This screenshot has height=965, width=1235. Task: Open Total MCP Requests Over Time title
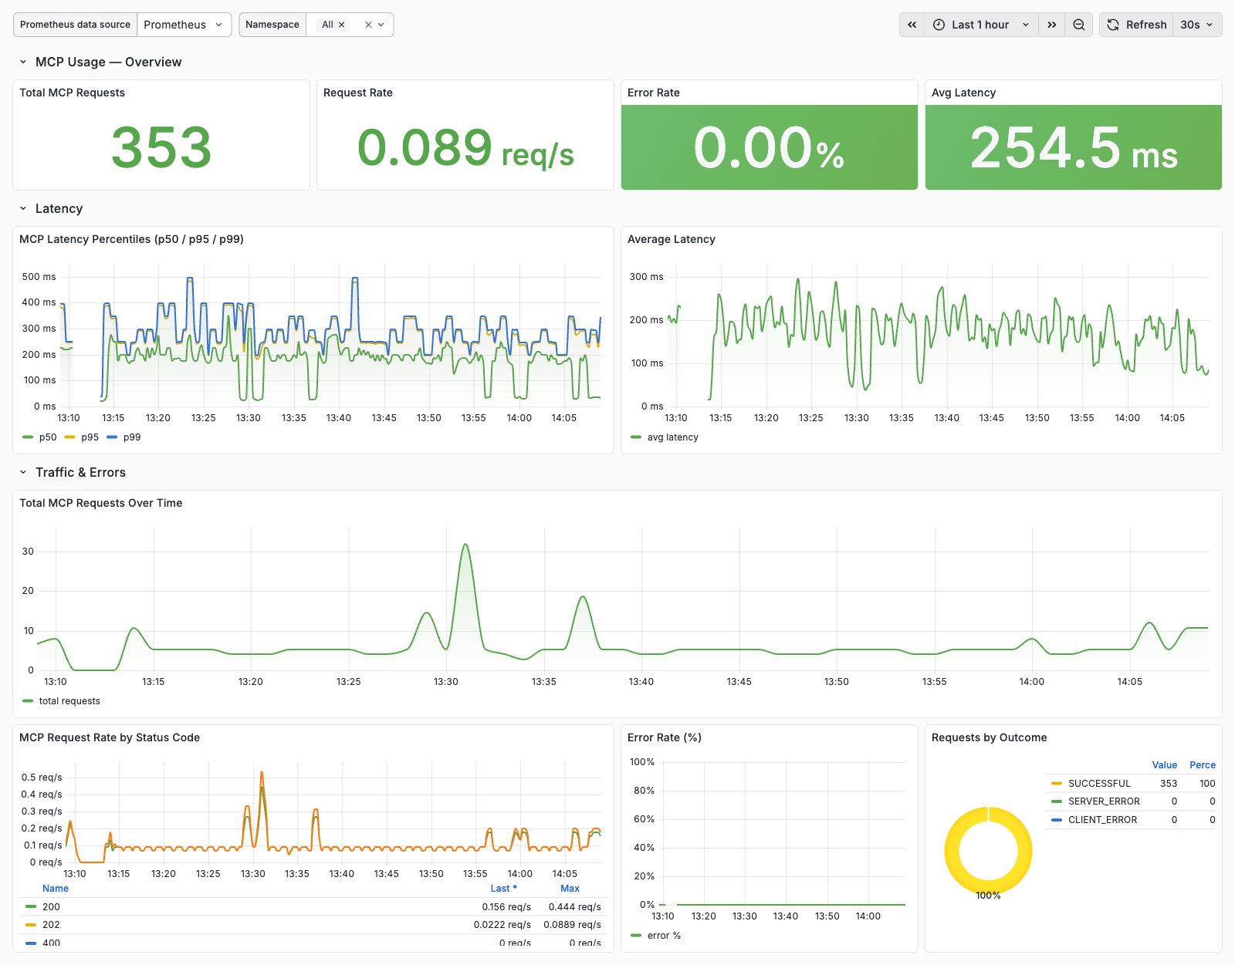coord(101,503)
